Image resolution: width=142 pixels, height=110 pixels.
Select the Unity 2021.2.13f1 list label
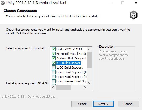(69, 49)
